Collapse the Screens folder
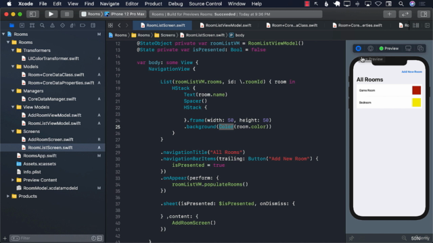Viewport: 433px width, 243px height. [13, 132]
